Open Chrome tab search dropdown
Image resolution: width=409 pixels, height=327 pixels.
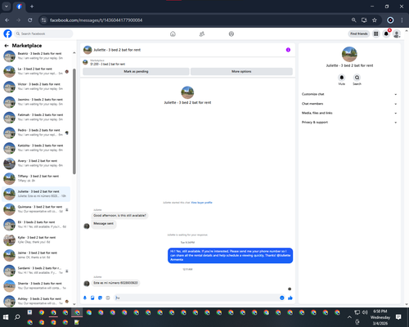click(x=7, y=7)
